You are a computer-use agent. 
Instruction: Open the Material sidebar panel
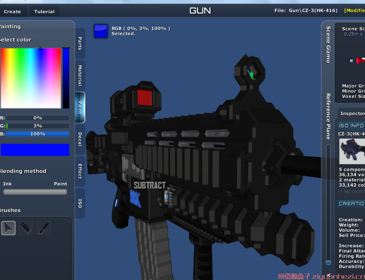pyautogui.click(x=80, y=74)
